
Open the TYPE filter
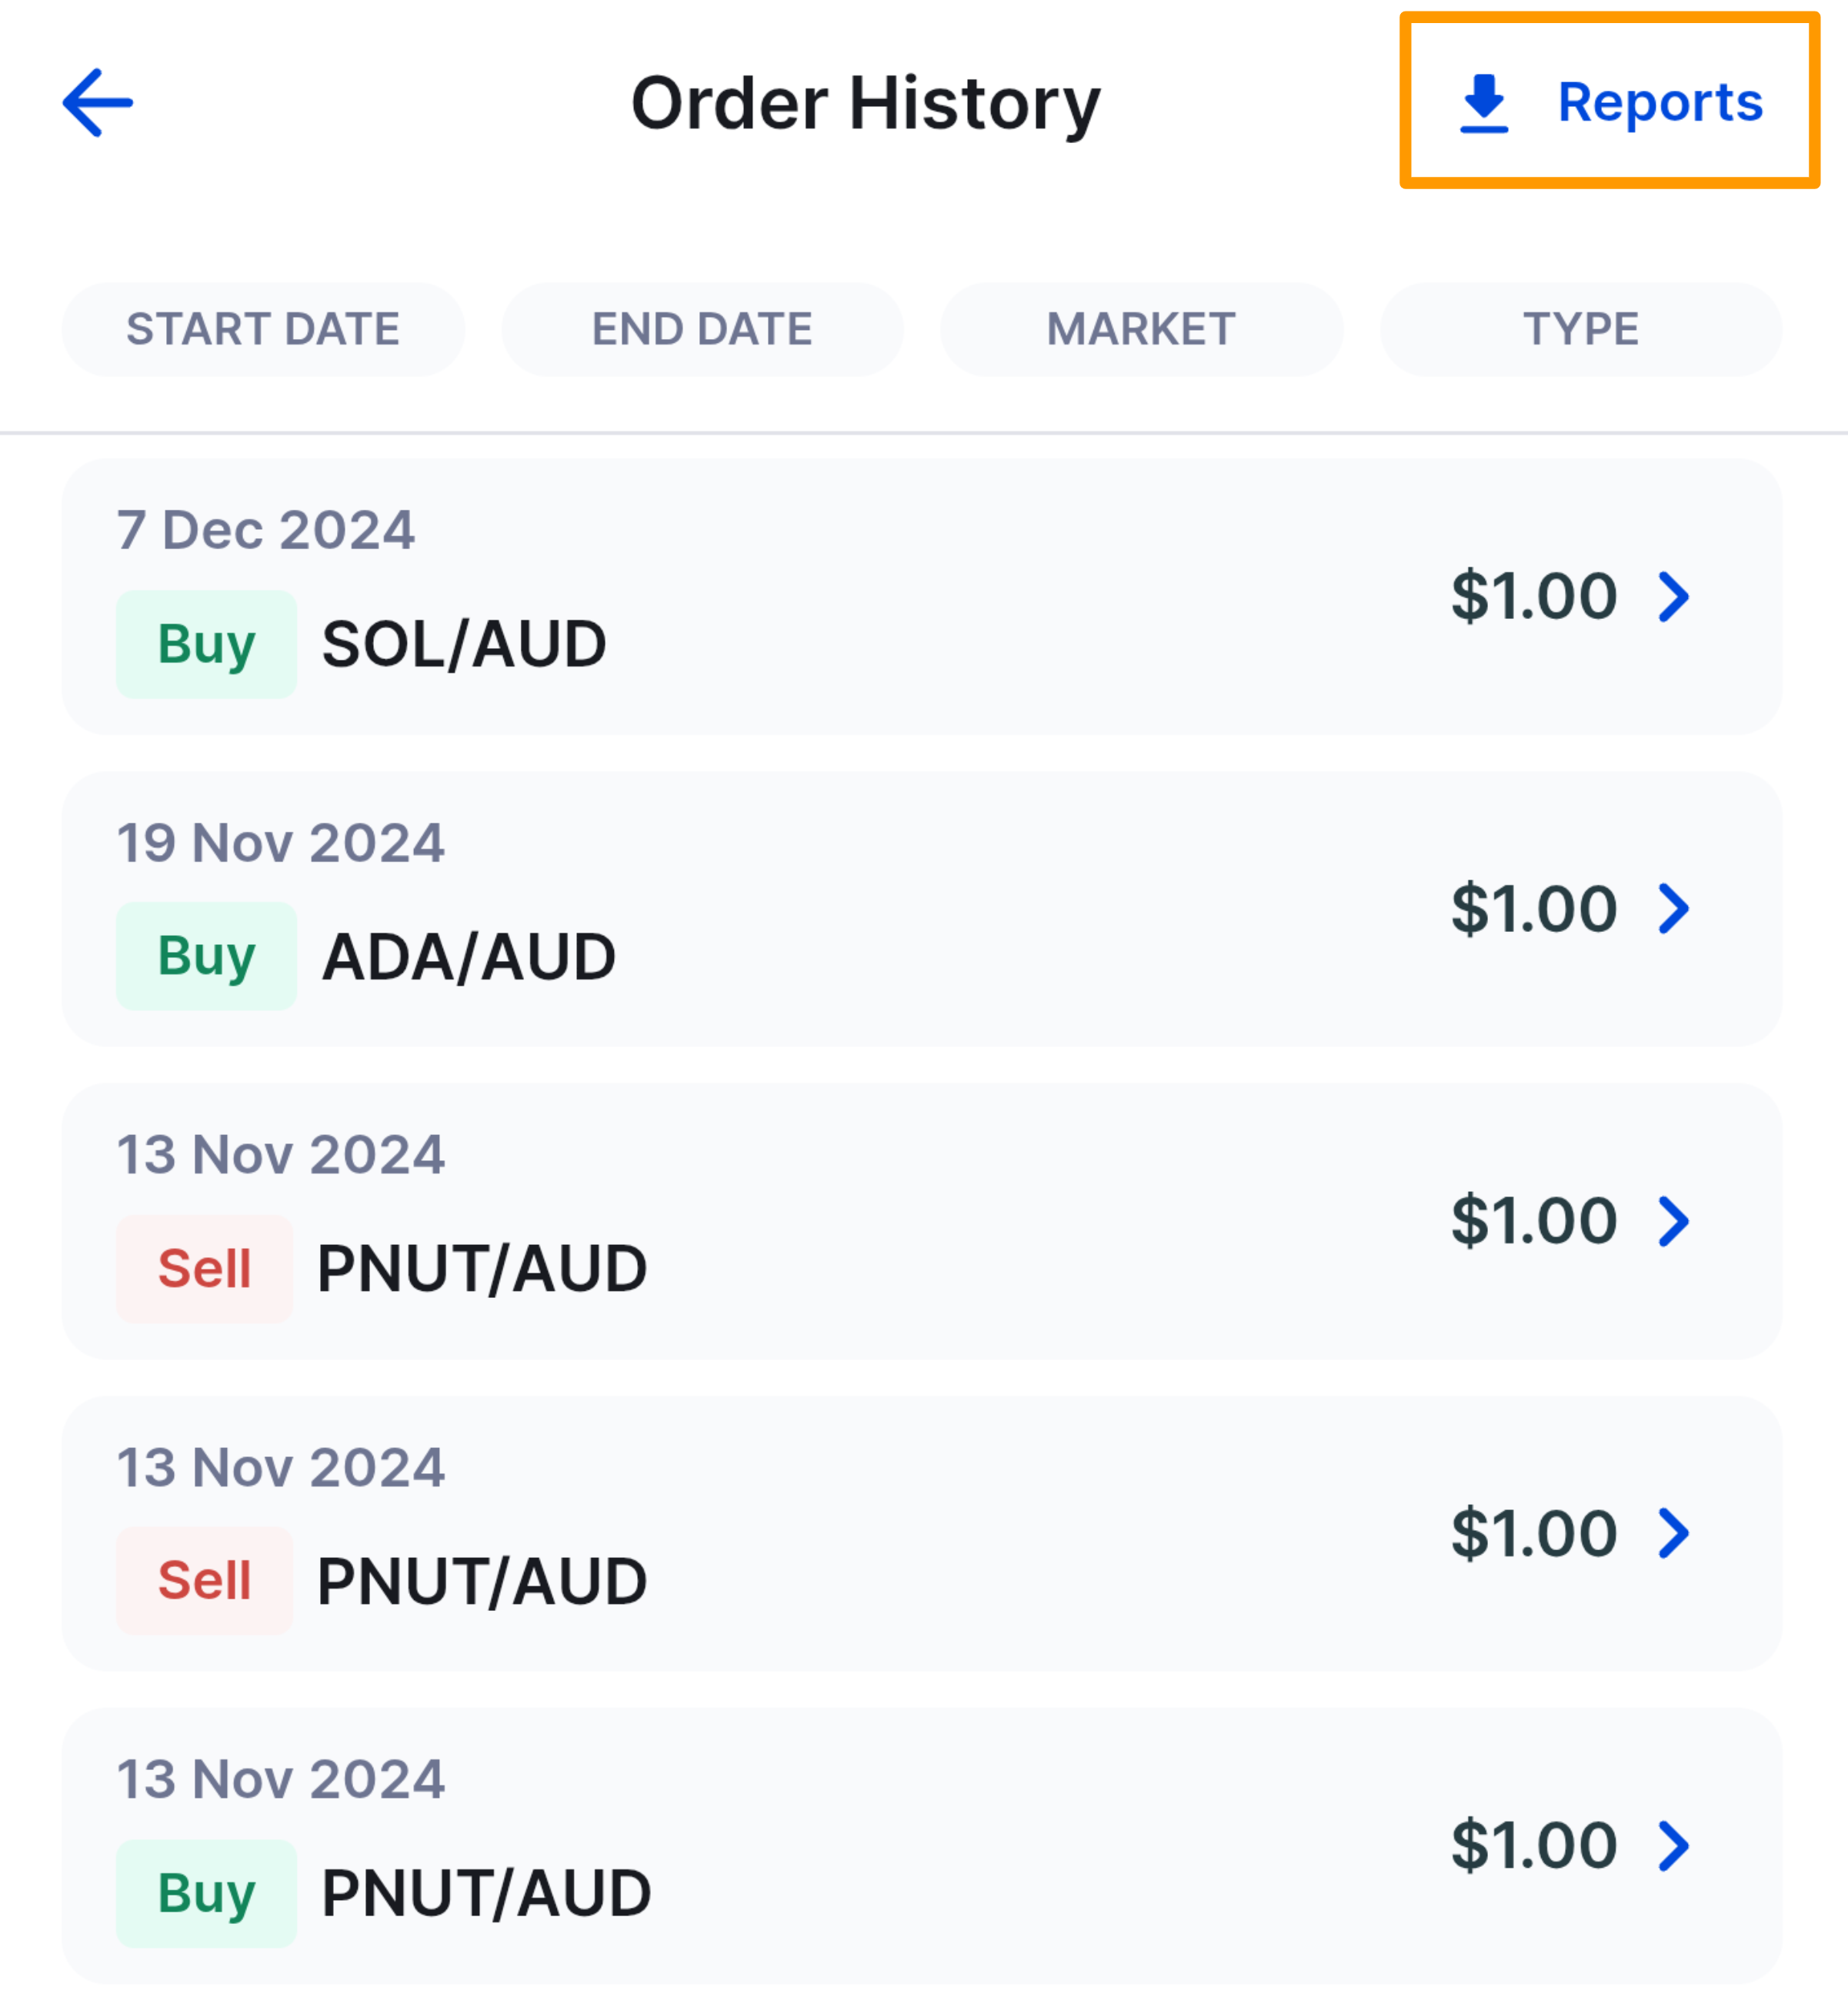(1580, 330)
